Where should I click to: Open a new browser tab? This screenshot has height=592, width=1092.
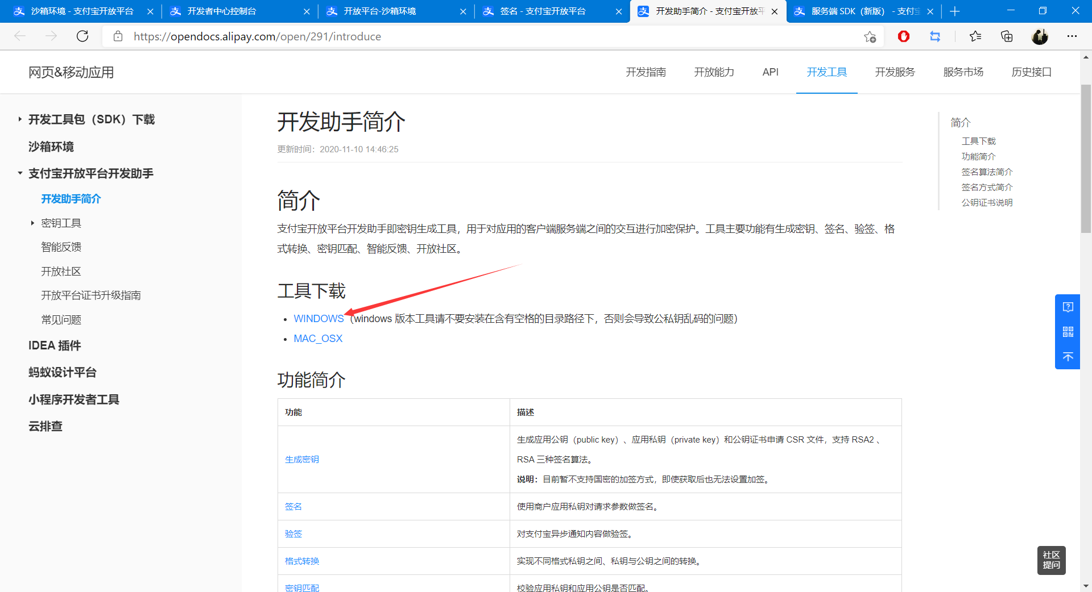955,11
